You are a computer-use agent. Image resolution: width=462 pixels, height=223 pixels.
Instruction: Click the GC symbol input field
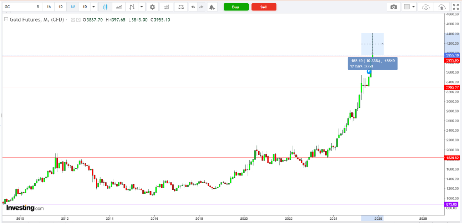16,7
